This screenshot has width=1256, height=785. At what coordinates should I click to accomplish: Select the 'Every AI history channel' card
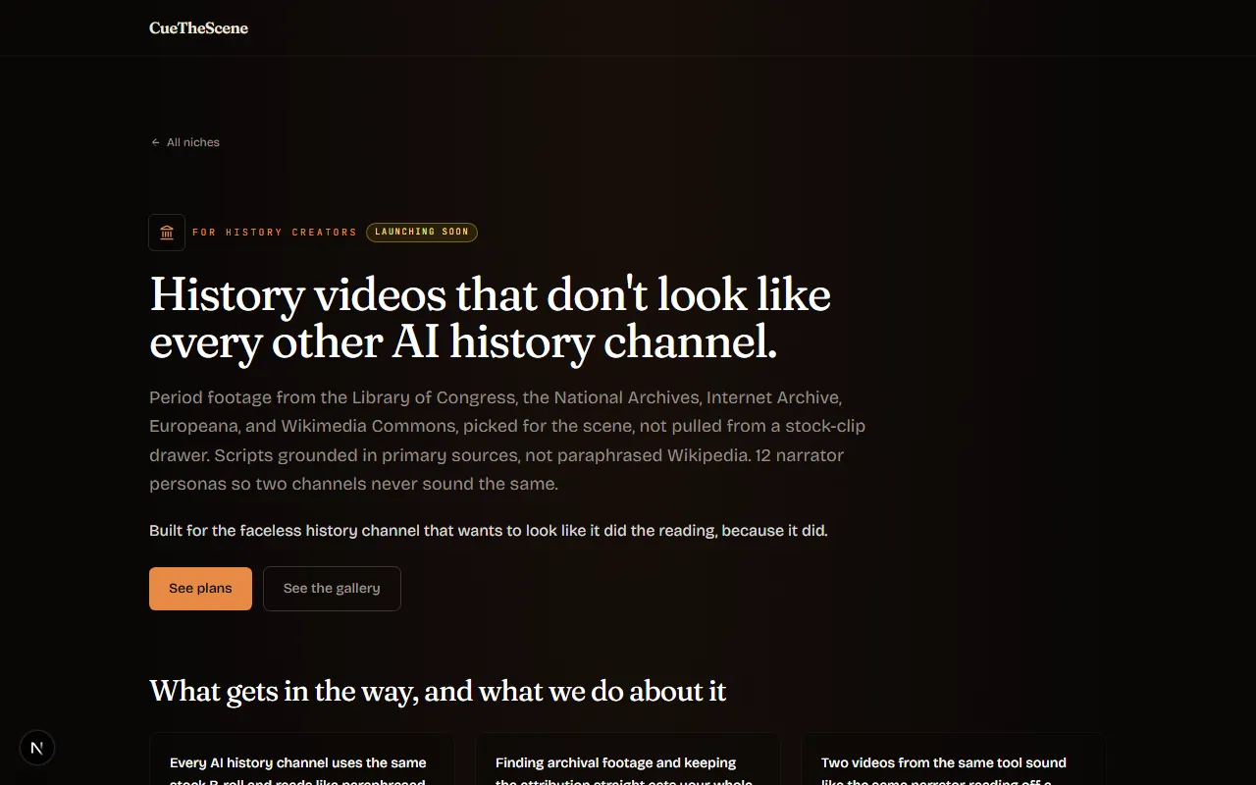301,759
